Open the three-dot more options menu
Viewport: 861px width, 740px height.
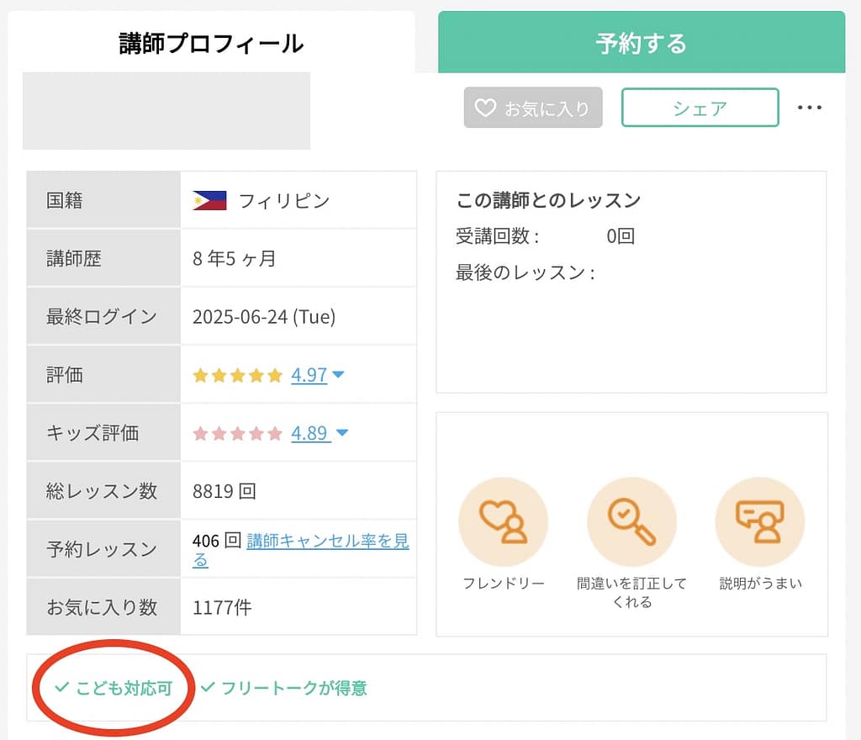(x=809, y=108)
